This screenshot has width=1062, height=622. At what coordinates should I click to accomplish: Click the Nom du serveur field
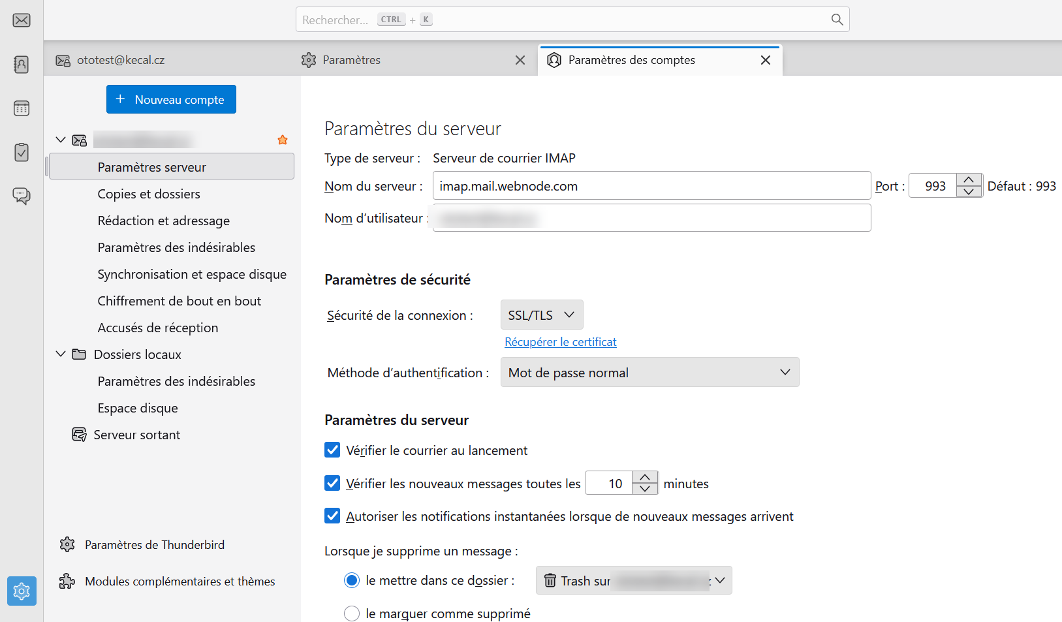tap(651, 185)
